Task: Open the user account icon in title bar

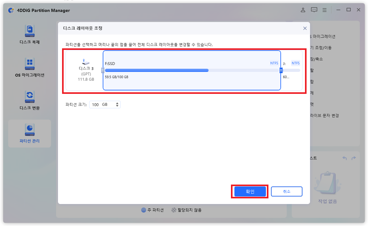Action: 303,10
